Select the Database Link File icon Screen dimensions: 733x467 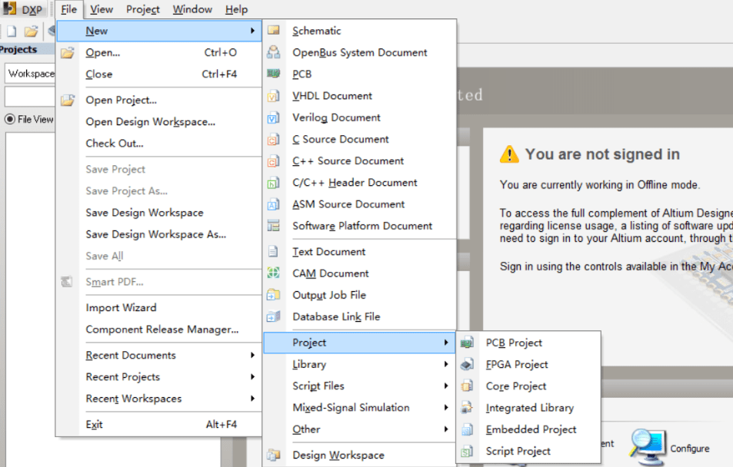(274, 316)
